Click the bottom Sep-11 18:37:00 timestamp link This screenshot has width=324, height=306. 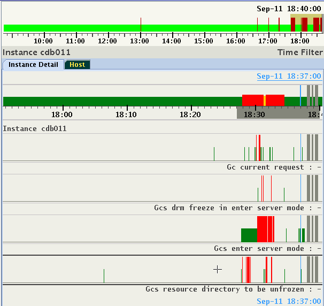[x=289, y=301]
